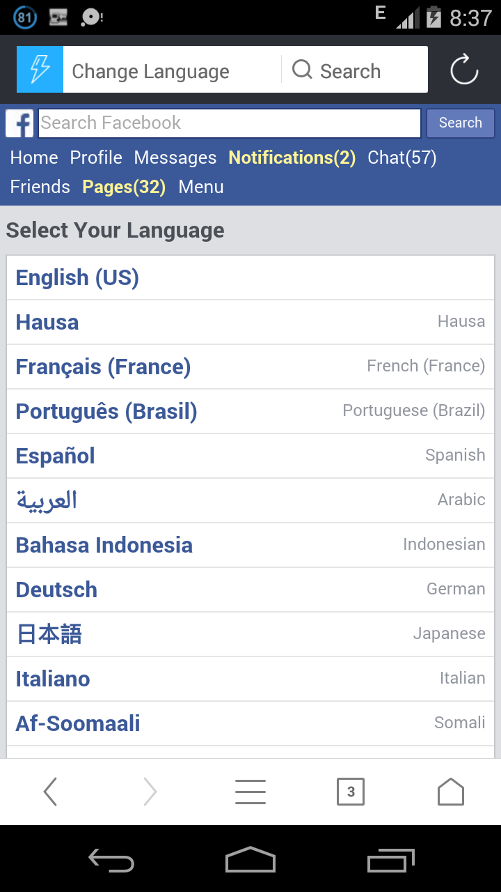The width and height of the screenshot is (501, 892).
Task: Go back using the browser back arrow
Action: [50, 792]
